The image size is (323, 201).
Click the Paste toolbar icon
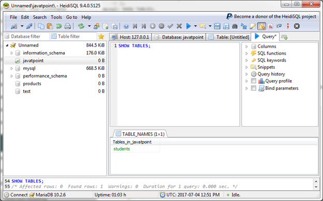point(50,26)
